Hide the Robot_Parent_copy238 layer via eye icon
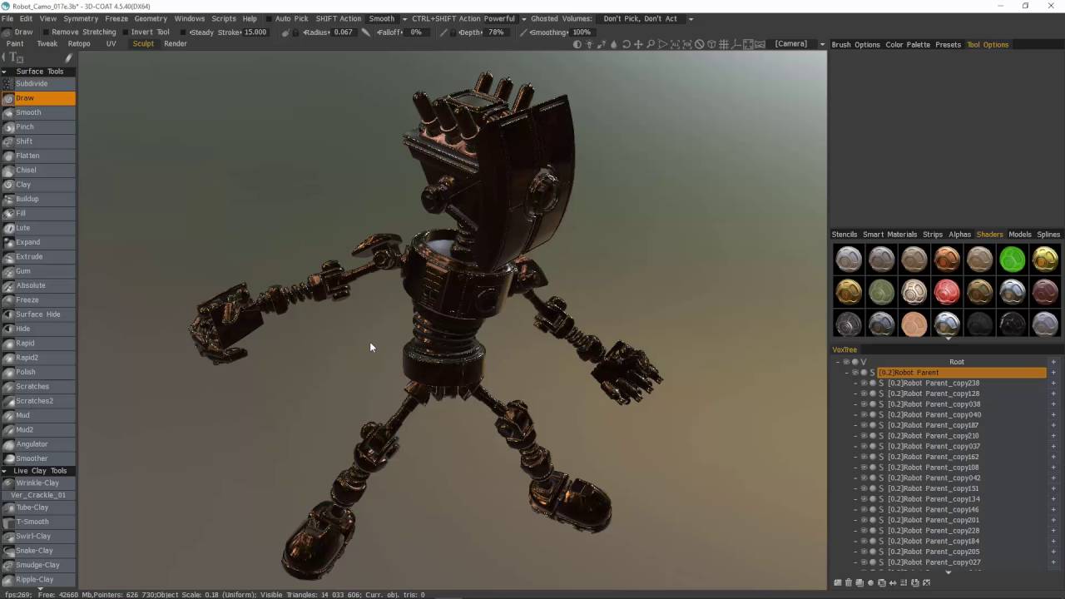This screenshot has width=1065, height=599. coord(864,384)
